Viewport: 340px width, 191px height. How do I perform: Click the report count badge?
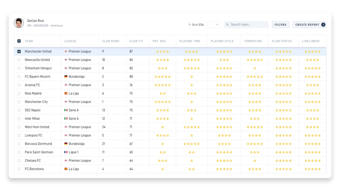tap(323, 25)
